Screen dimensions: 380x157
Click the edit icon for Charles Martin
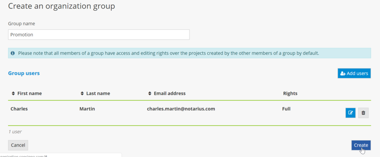click(350, 113)
